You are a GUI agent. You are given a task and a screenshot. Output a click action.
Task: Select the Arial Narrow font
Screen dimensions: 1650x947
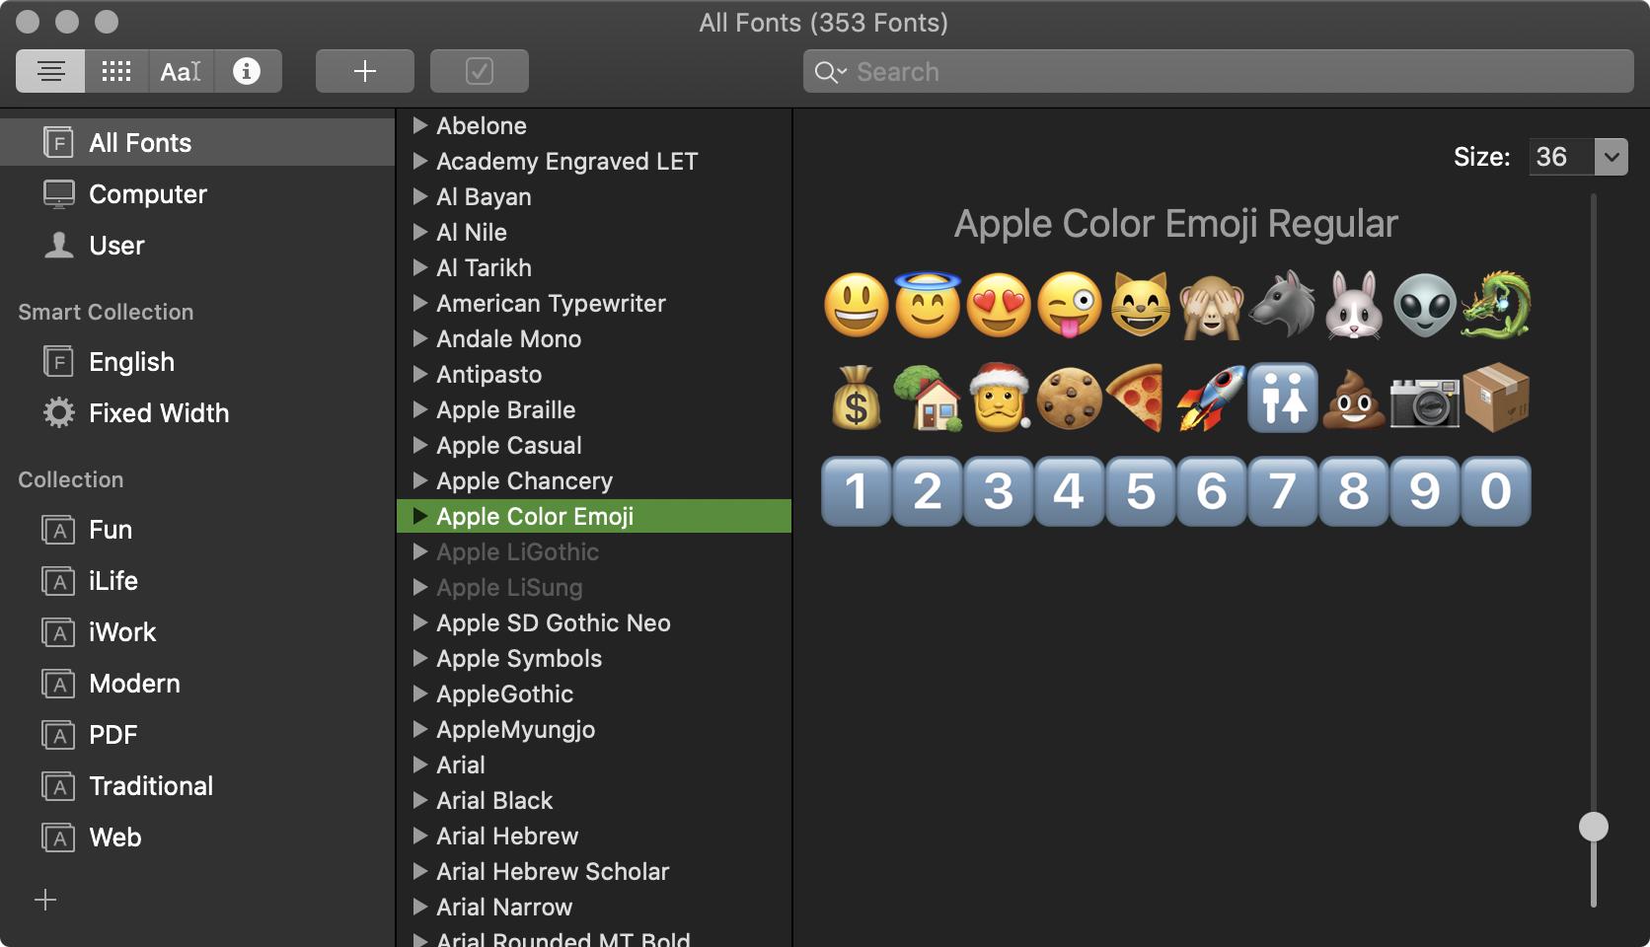tap(594, 907)
